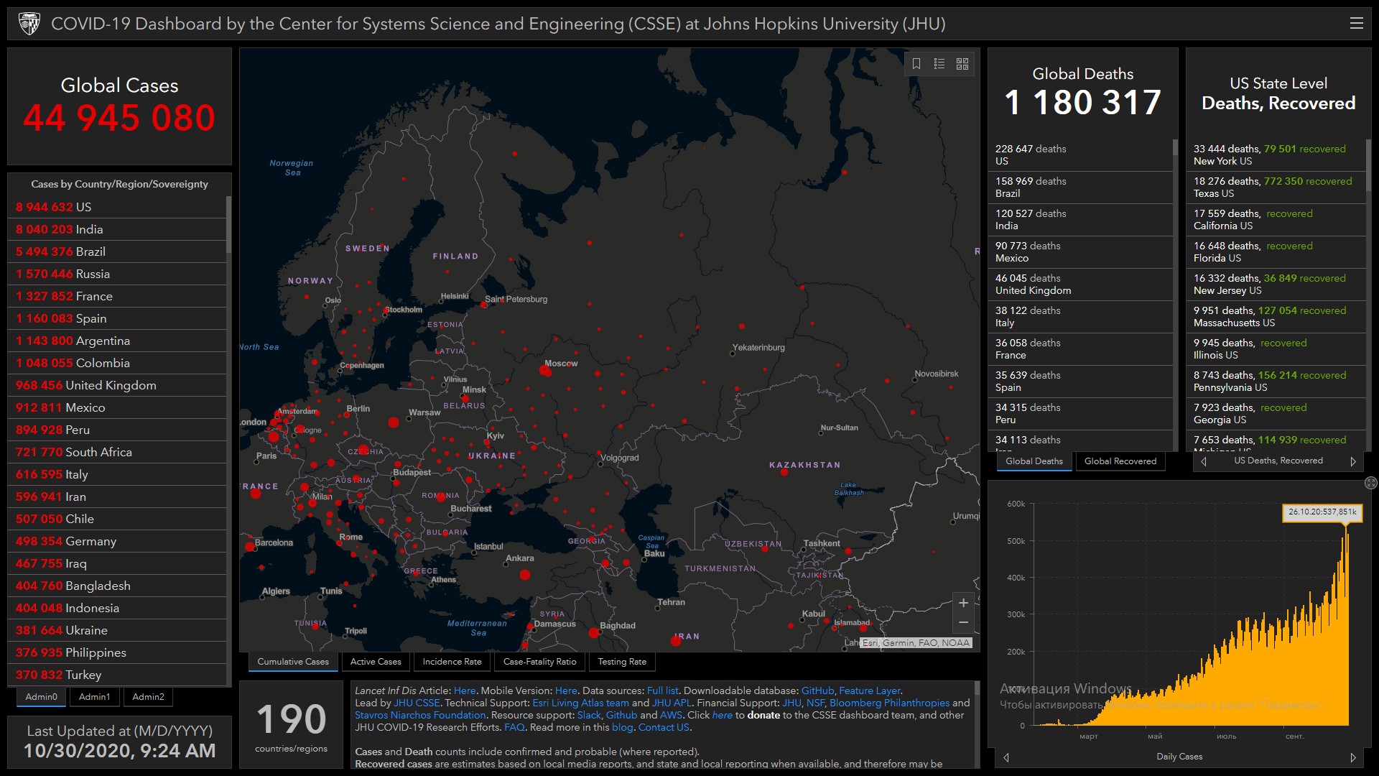Select the Global Recovered tab
The height and width of the screenshot is (776, 1379).
pos(1120,461)
